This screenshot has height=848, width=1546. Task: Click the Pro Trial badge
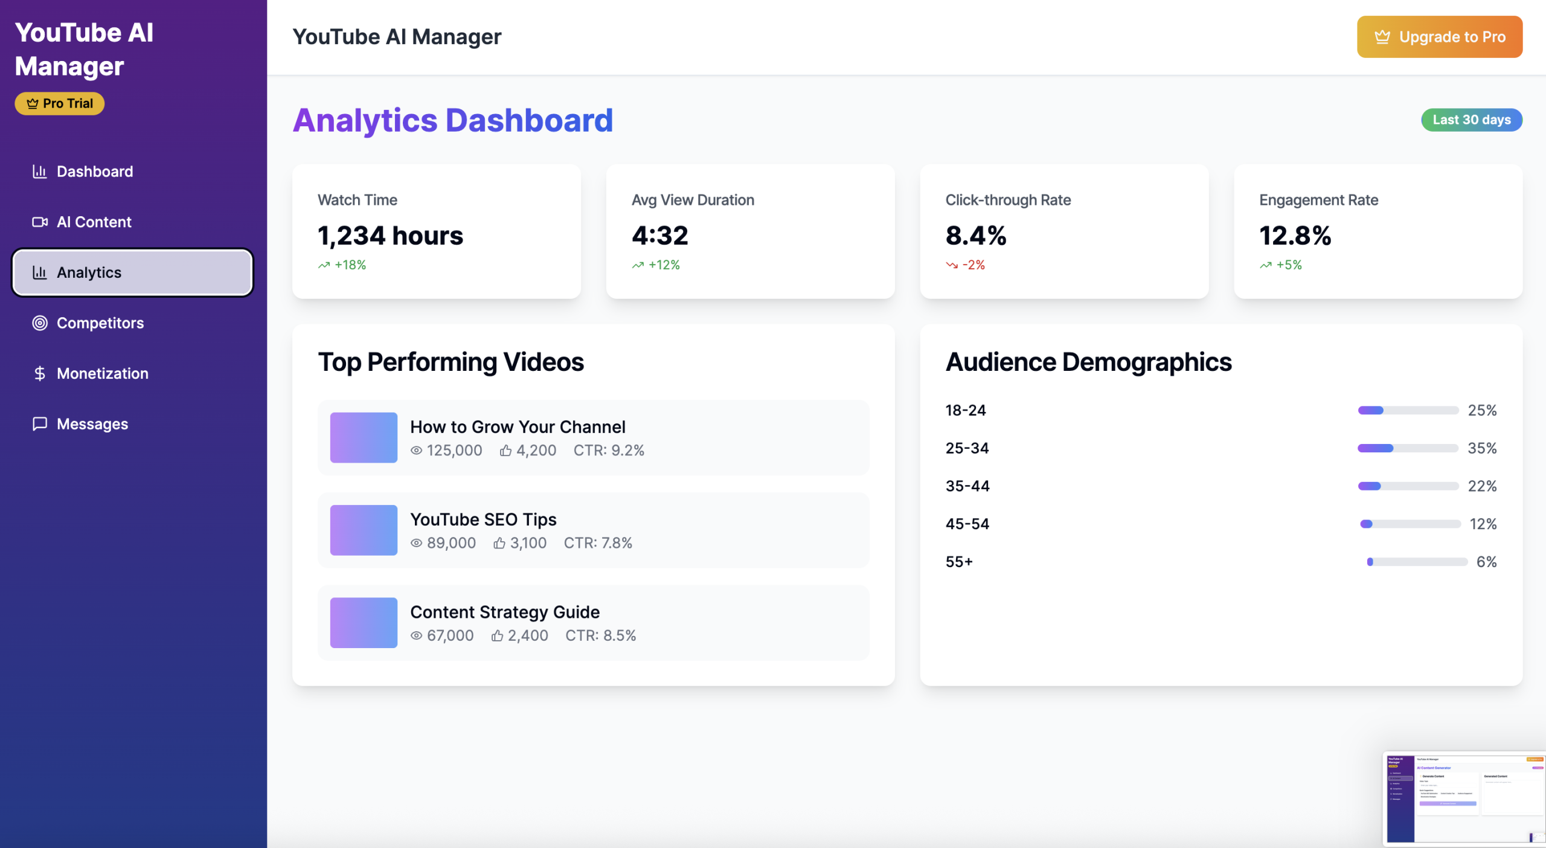(60, 103)
